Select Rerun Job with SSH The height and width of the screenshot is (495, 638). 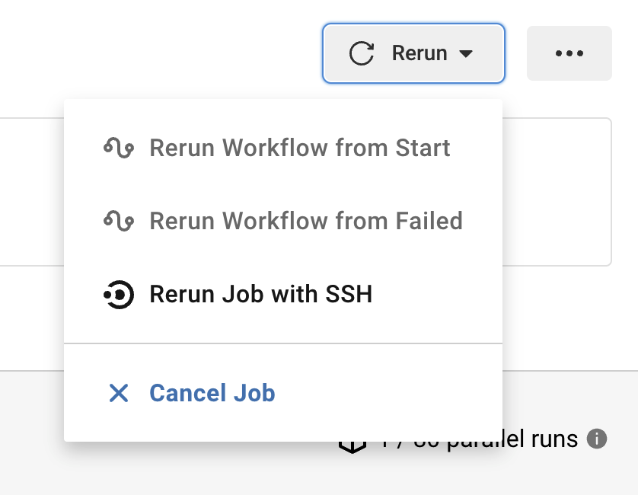tap(260, 294)
